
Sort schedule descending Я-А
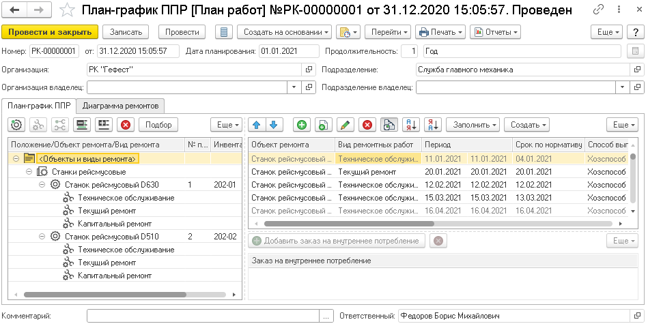(433, 125)
